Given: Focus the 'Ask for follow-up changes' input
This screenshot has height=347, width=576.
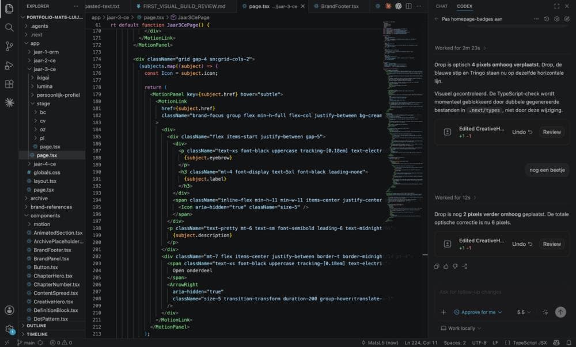Looking at the screenshot, I should 502,292.
